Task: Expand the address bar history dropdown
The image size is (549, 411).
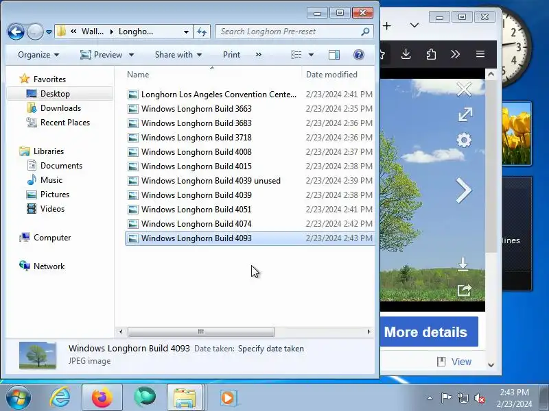Action: (186, 32)
